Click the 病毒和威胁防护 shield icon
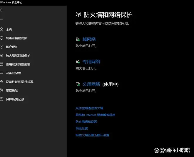 coord(2,38)
